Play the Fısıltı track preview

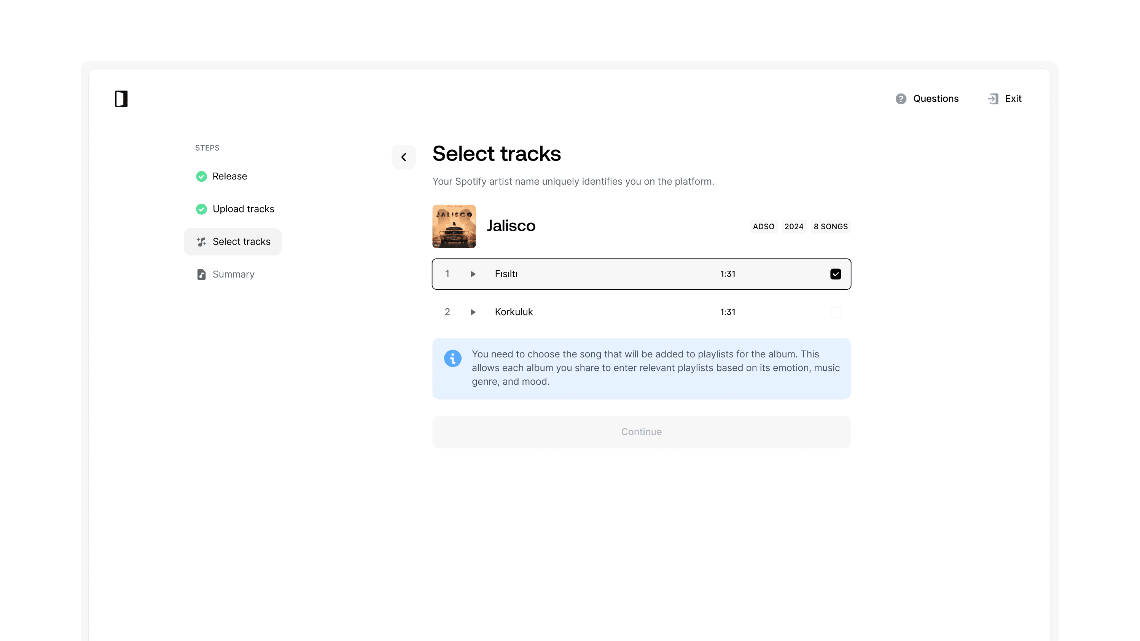[473, 274]
